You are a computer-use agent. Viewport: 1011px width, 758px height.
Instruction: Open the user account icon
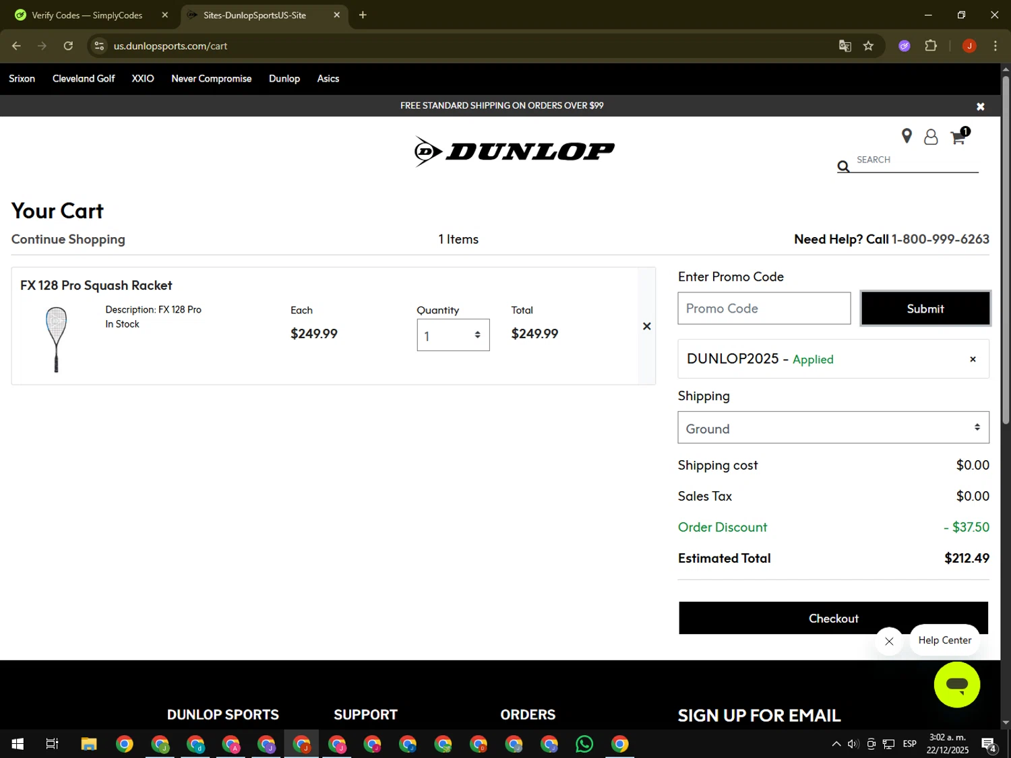pos(931,137)
